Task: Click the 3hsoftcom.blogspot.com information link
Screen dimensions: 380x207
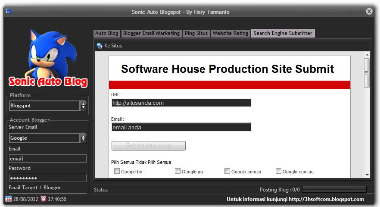Action: pyautogui.click(x=326, y=199)
